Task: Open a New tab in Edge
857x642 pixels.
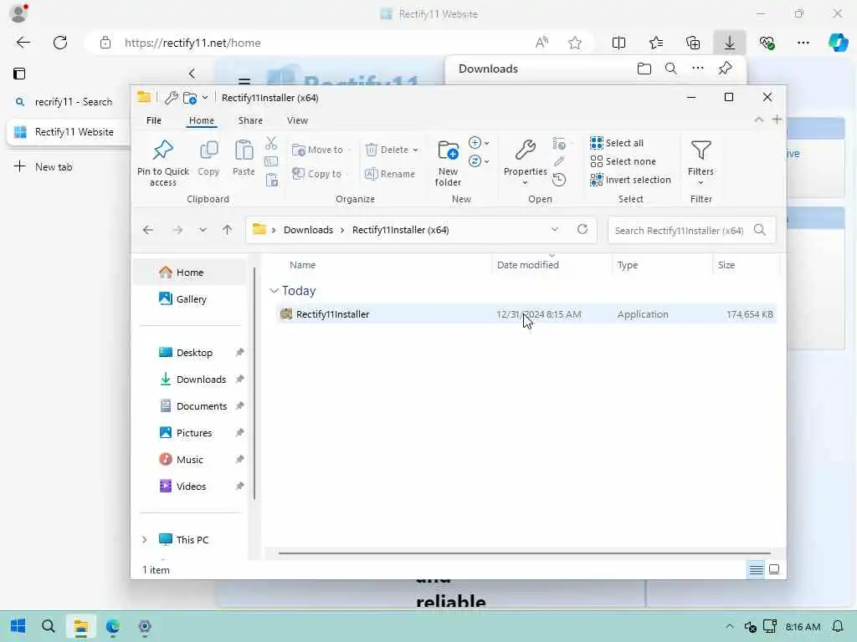Action: pyautogui.click(x=44, y=166)
